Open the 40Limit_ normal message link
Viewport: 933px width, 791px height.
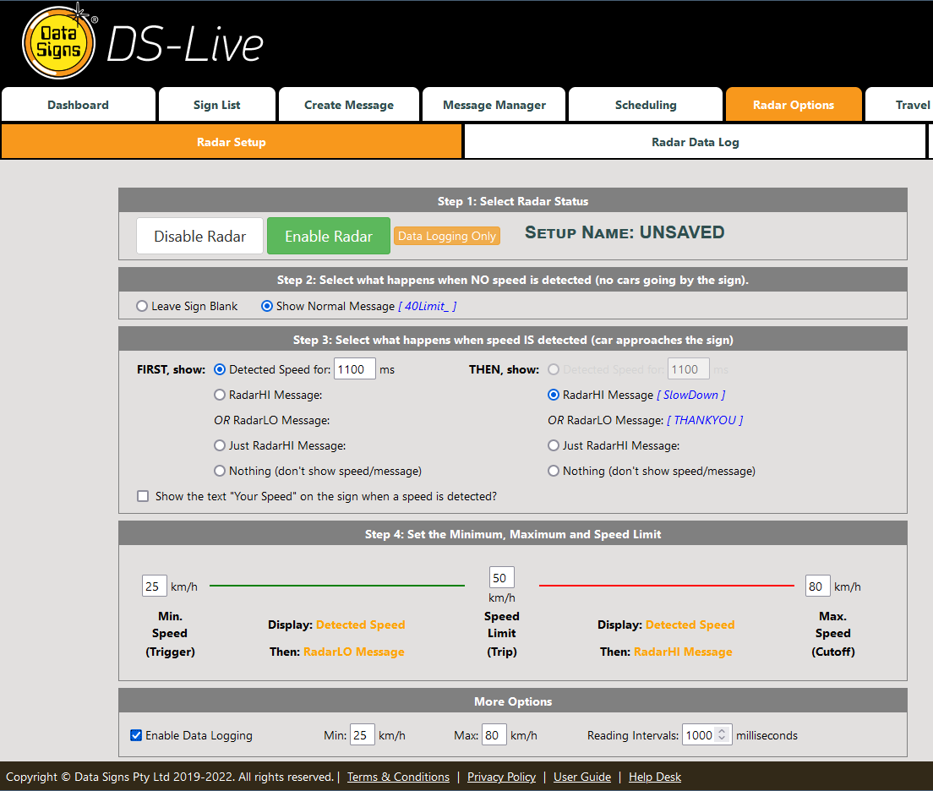[x=427, y=306]
